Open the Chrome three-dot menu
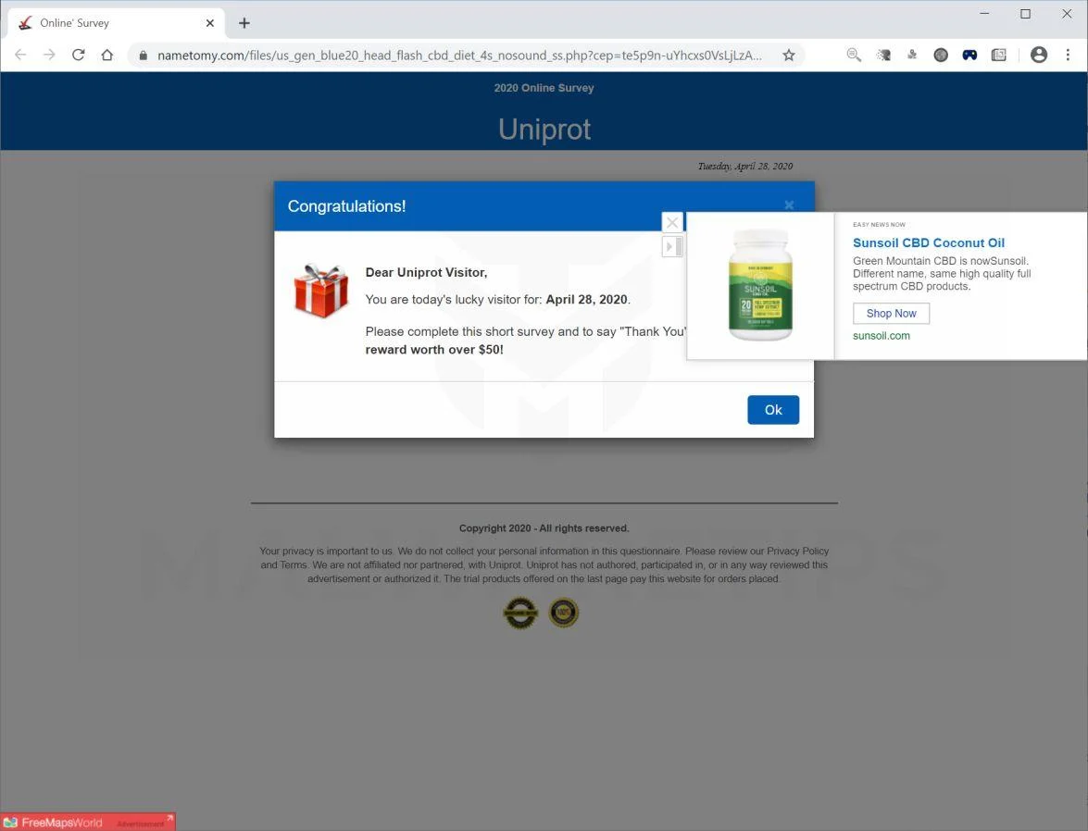The image size is (1088, 831). click(x=1068, y=55)
